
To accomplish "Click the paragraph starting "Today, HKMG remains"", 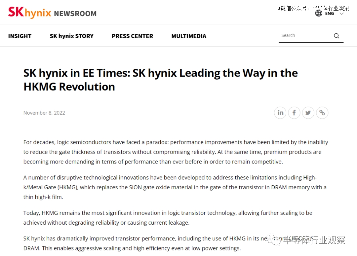I will [168, 218].
